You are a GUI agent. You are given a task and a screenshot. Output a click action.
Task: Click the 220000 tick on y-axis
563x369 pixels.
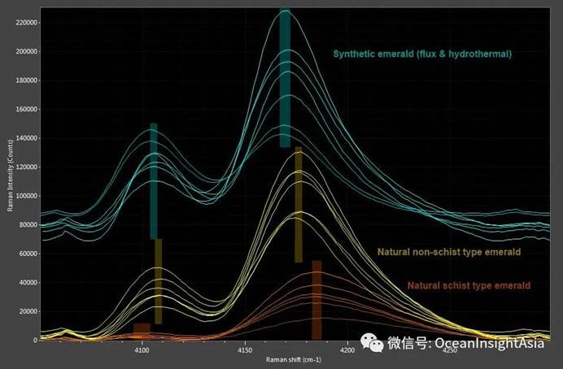(x=27, y=22)
